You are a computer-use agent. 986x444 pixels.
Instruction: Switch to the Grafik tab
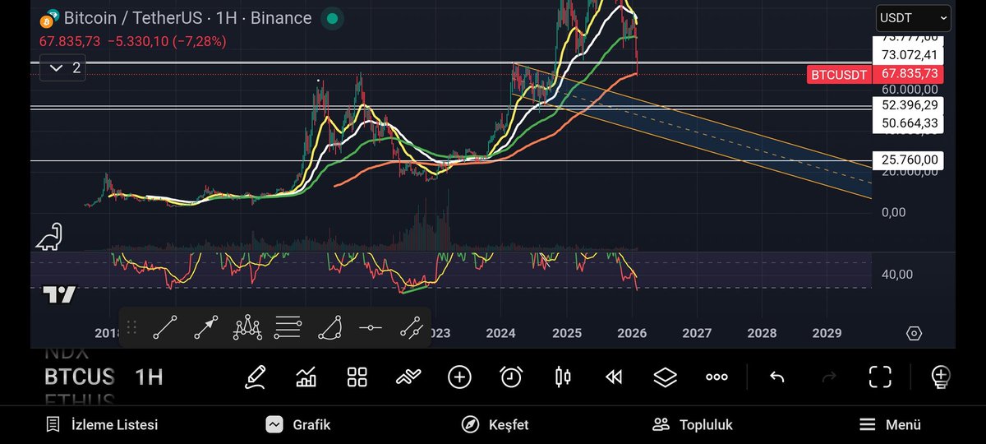click(x=297, y=425)
